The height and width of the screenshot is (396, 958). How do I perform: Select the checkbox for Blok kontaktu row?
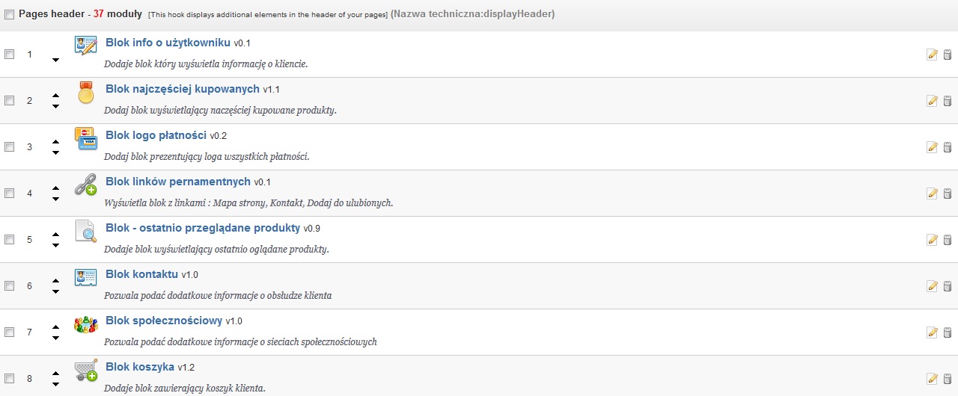coord(9,286)
